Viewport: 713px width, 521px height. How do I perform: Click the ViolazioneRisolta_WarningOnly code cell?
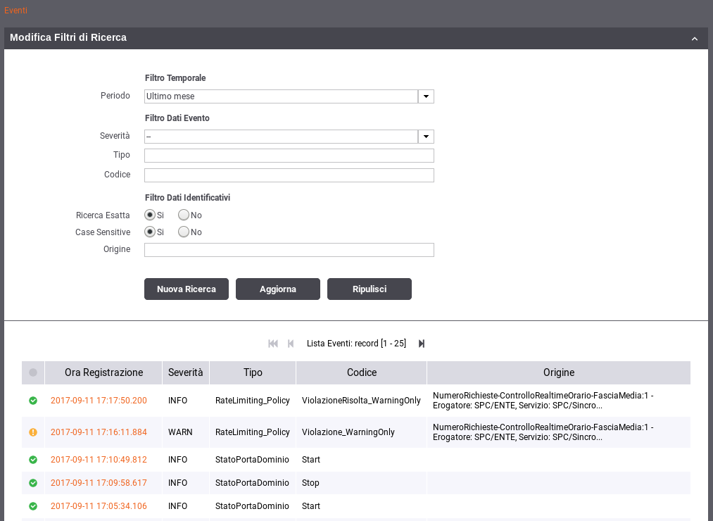pyautogui.click(x=361, y=401)
